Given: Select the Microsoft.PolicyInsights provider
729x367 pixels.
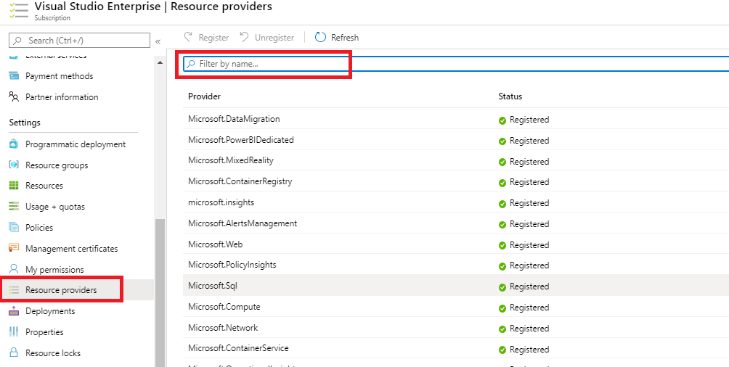Looking at the screenshot, I should click(232, 265).
